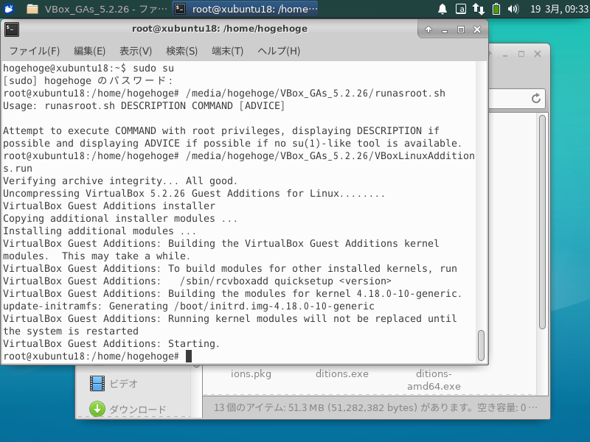Click the terminal keep-above arrow button
The height and width of the screenshot is (442, 590).
point(428,29)
